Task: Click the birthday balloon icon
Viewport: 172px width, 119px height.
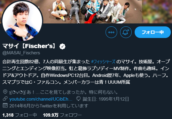Action: (x=78, y=99)
